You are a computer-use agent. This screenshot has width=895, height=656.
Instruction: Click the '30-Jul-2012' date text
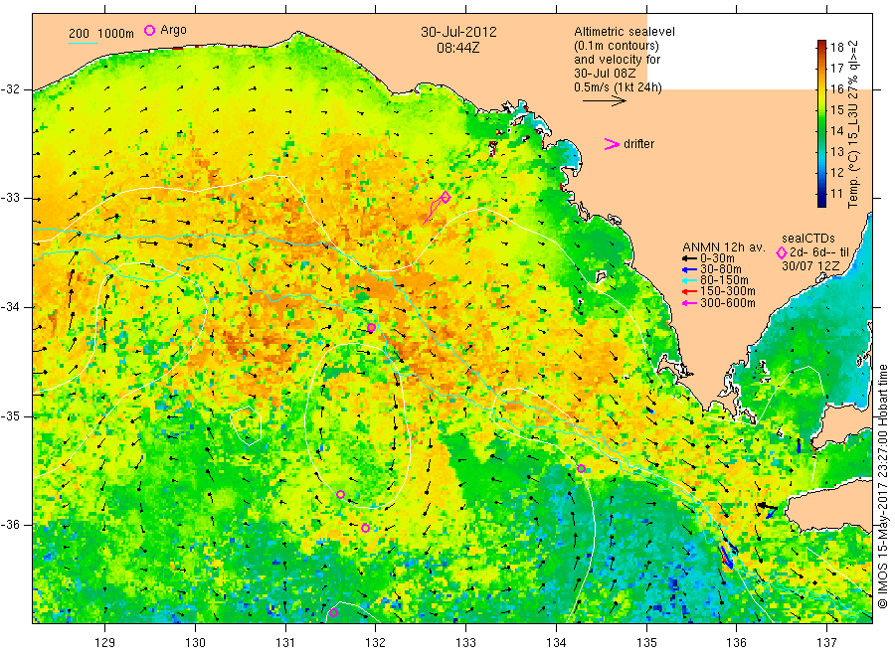(458, 32)
